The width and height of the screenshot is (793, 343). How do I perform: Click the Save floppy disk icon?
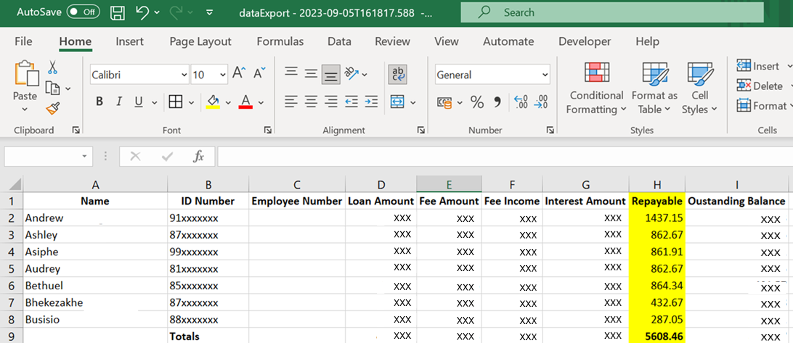click(x=117, y=13)
